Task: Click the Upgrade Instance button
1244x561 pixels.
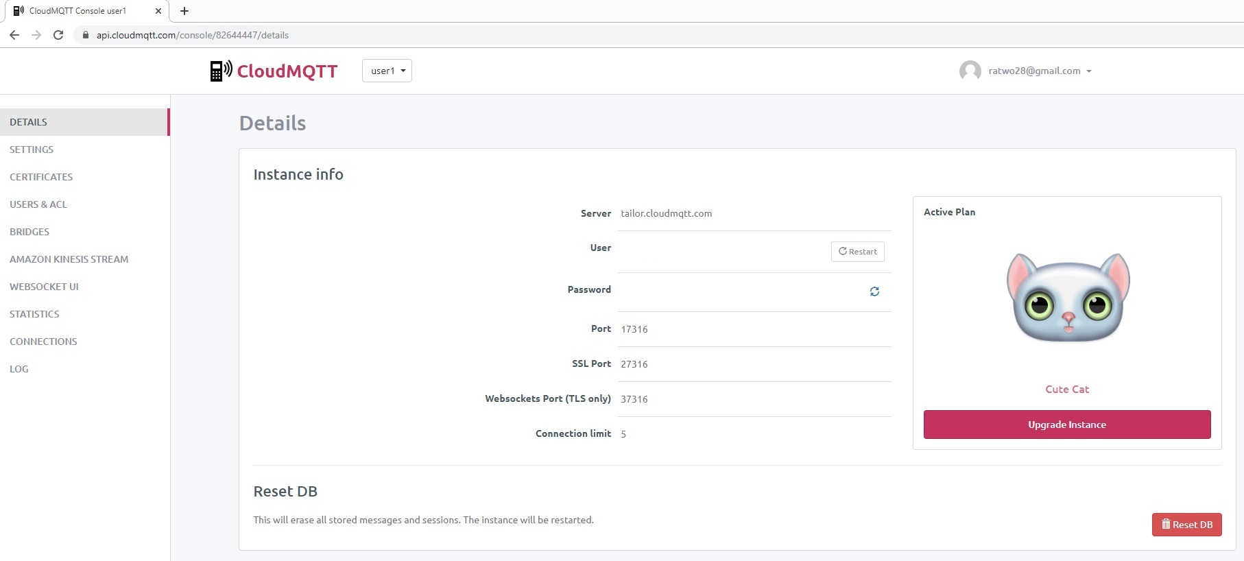Action: point(1066,425)
